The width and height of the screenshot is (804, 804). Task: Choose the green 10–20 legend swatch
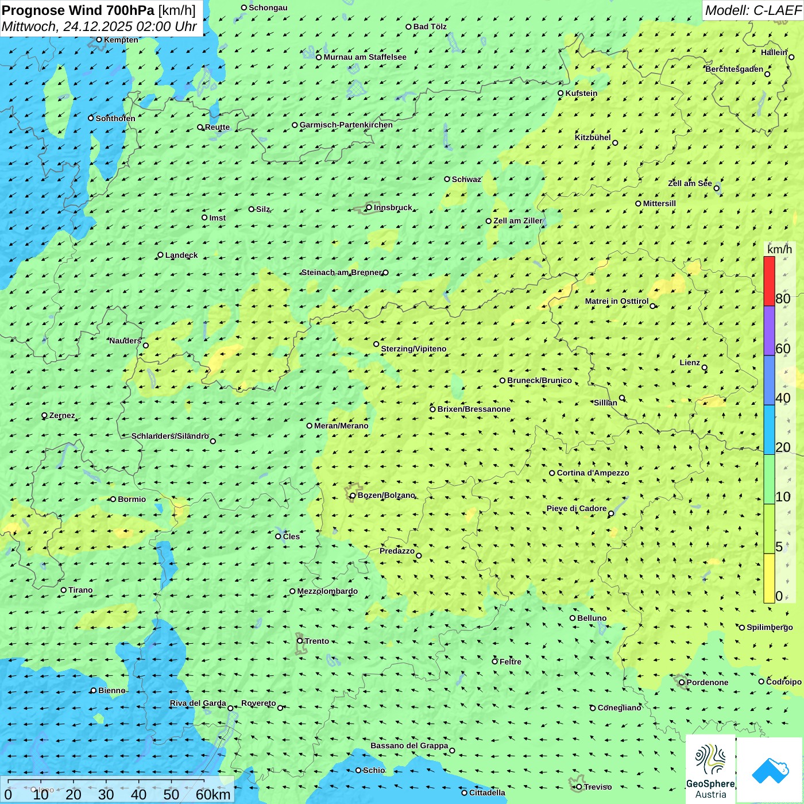tap(769, 480)
